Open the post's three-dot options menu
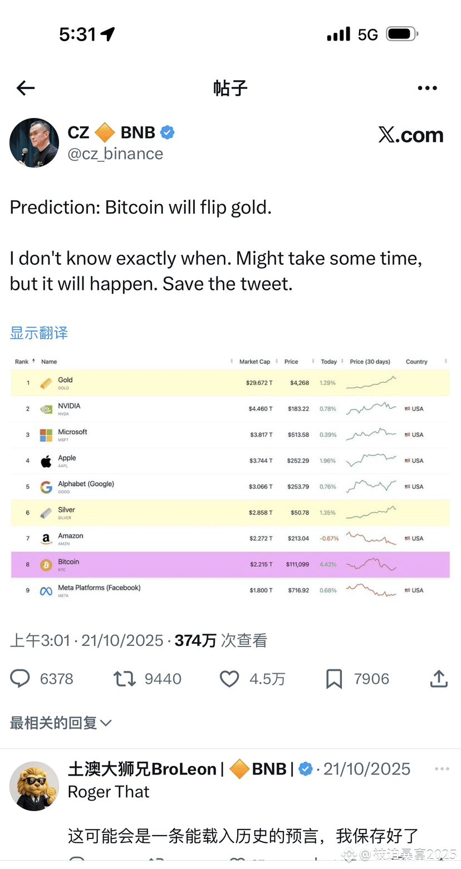The height and width of the screenshot is (869, 461). tap(428, 88)
